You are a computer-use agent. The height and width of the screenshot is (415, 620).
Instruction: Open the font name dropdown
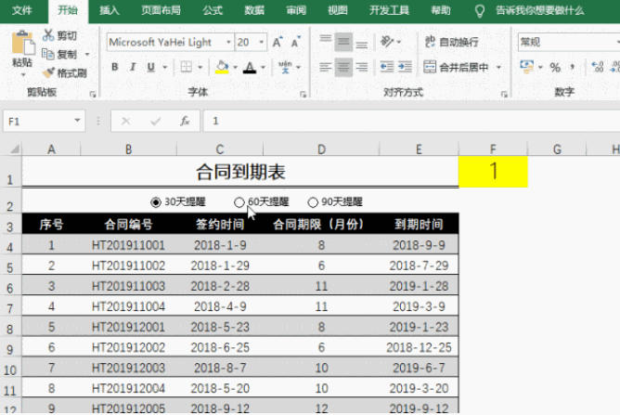pos(228,42)
